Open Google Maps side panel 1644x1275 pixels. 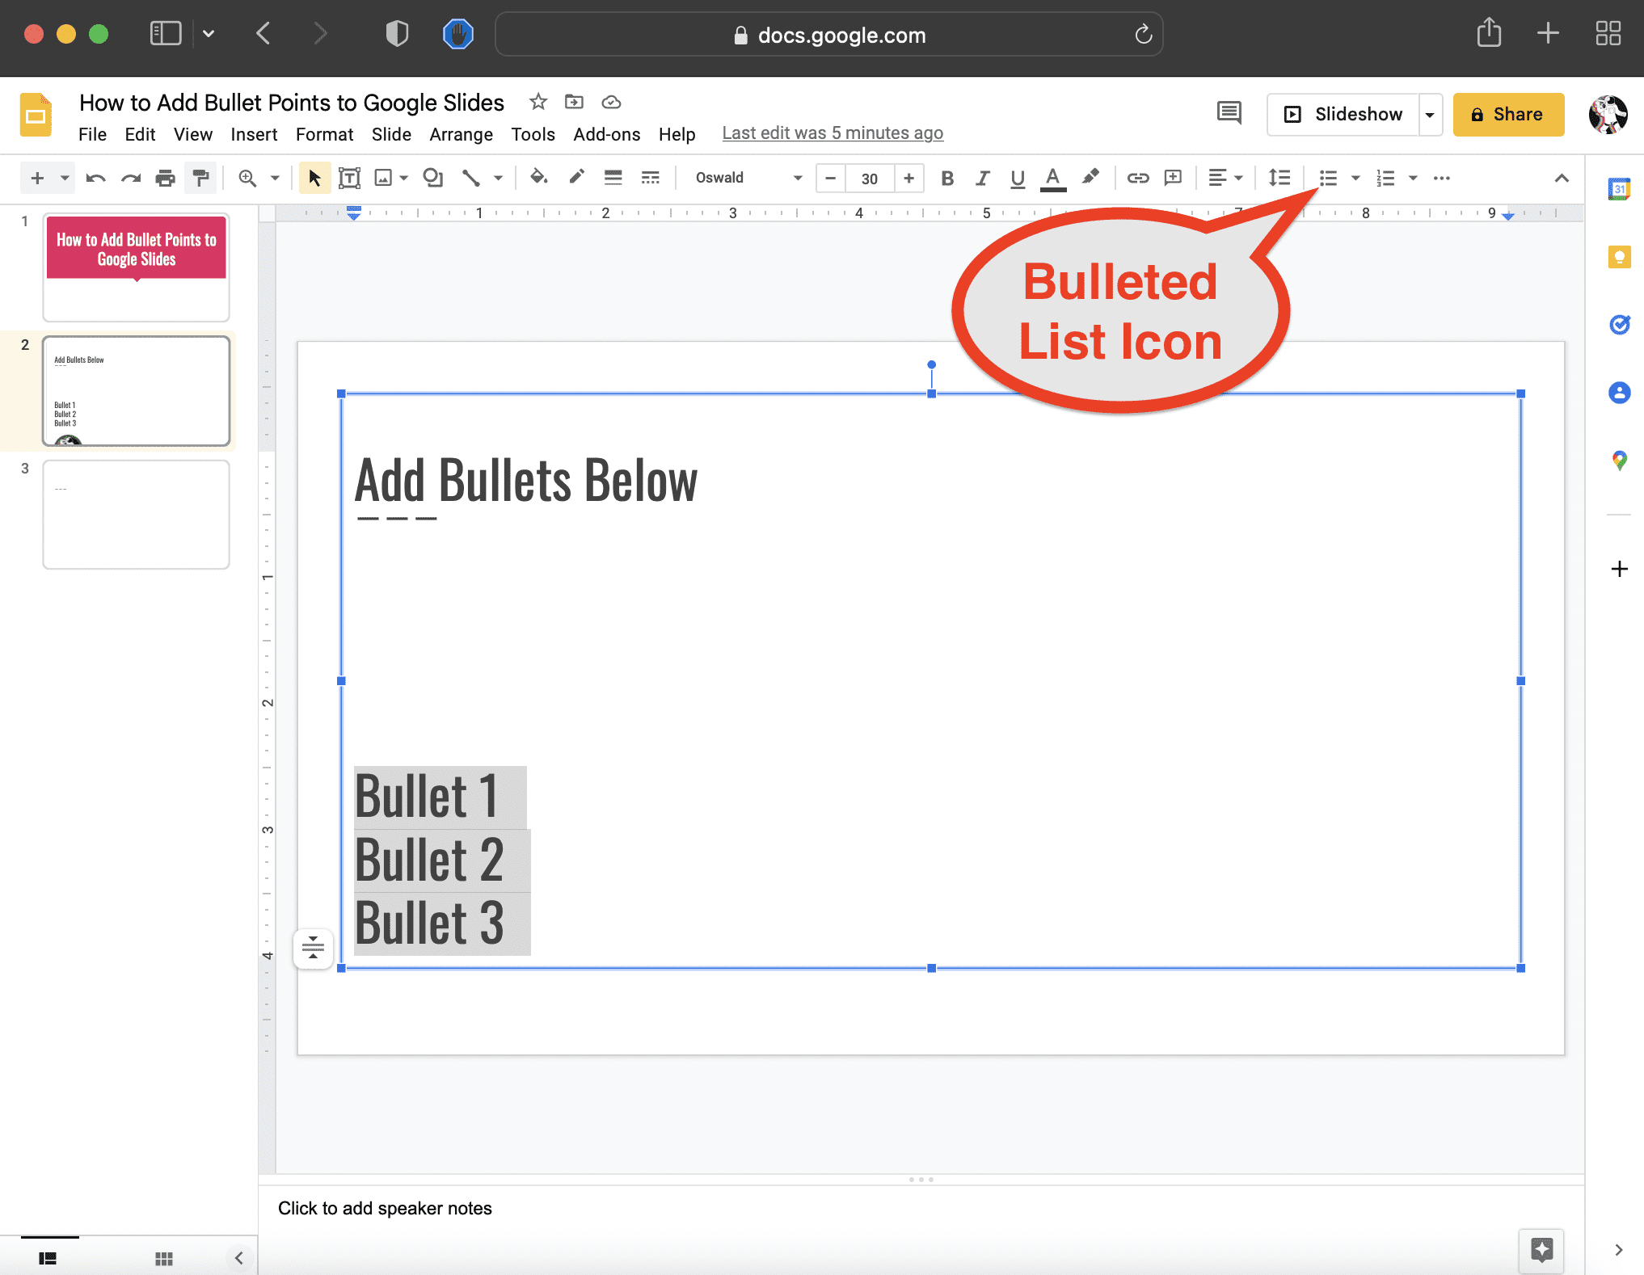1619,461
